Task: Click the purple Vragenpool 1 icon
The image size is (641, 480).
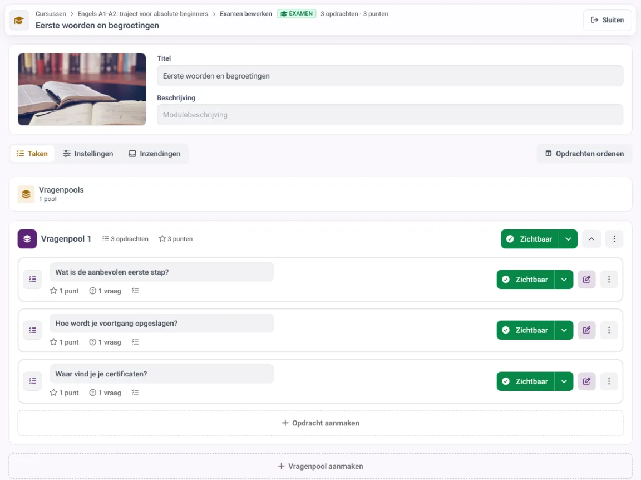Action: [27, 239]
